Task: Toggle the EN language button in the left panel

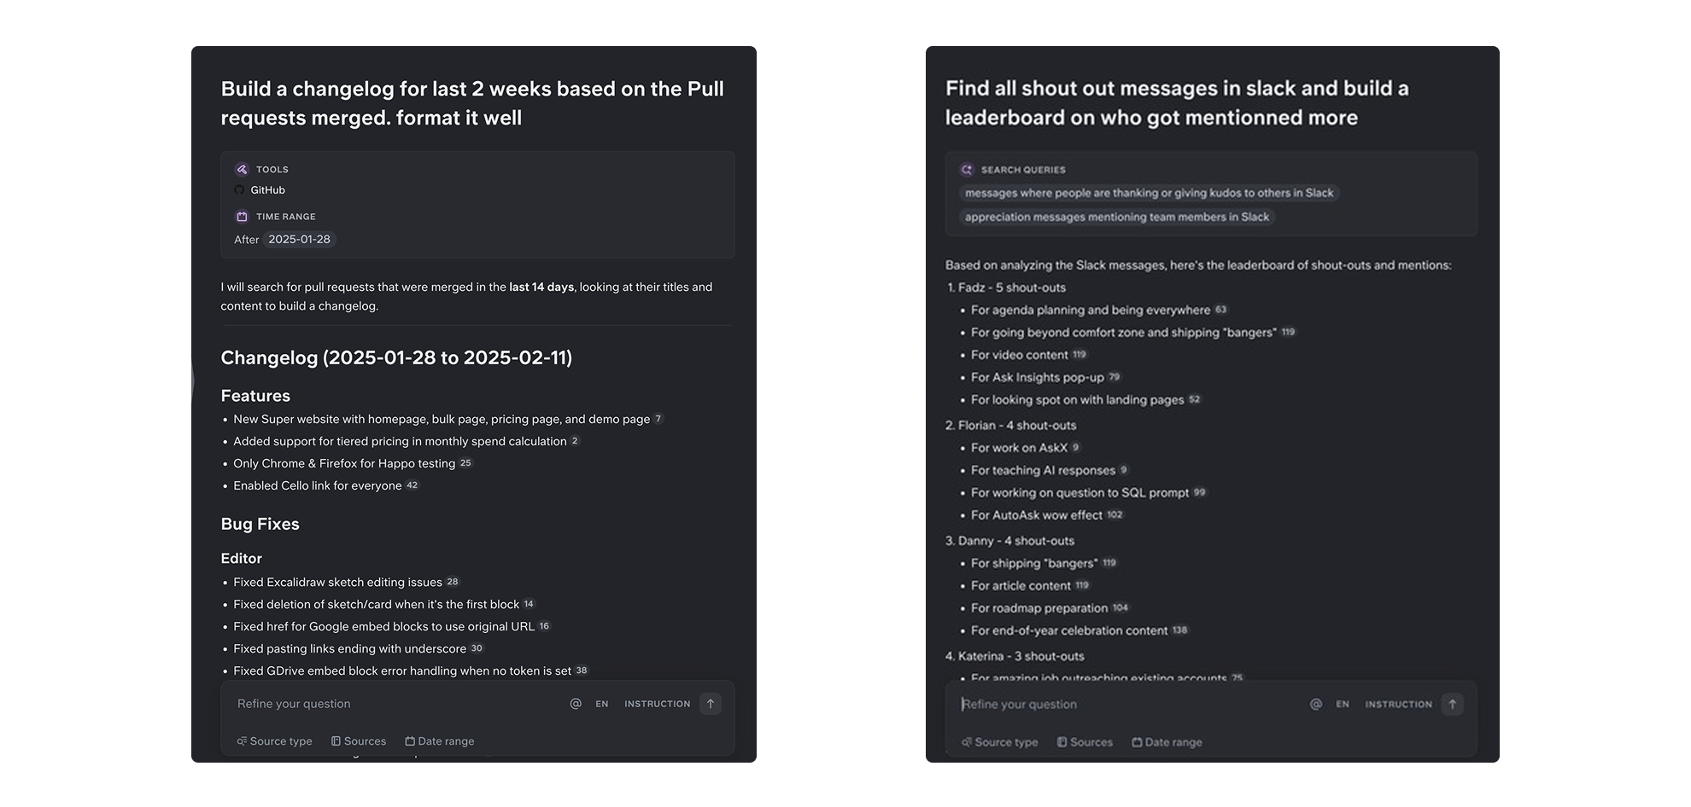Action: (x=602, y=704)
